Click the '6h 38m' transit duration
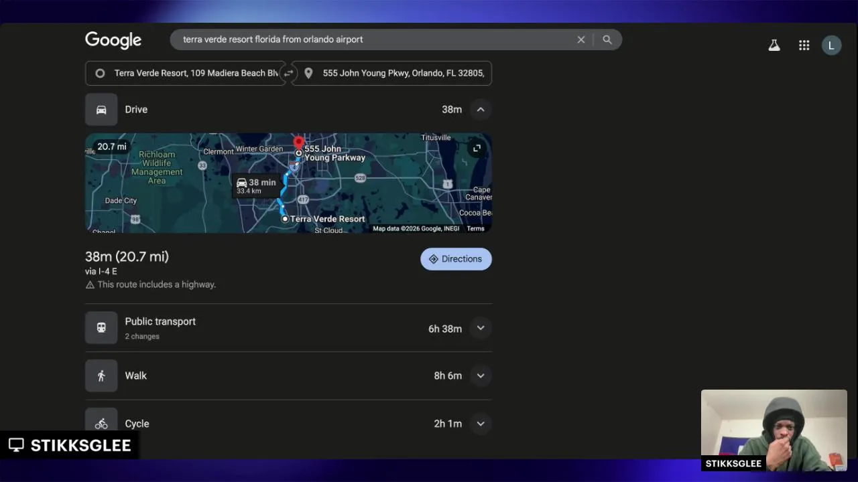This screenshot has height=482, width=858. click(x=445, y=329)
